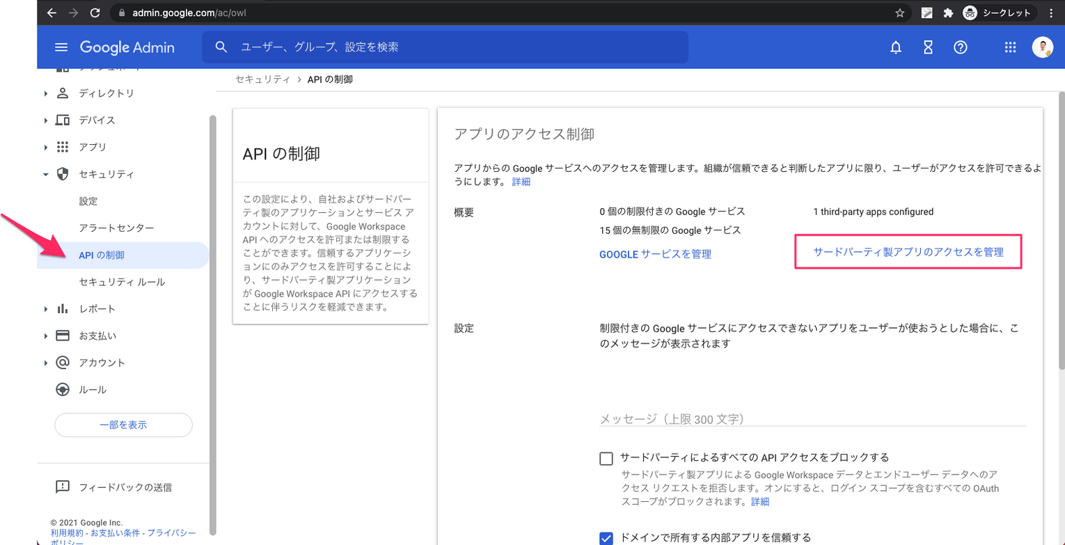
Task: Click セキュリティ breadcrumb link
Action: 262,79
